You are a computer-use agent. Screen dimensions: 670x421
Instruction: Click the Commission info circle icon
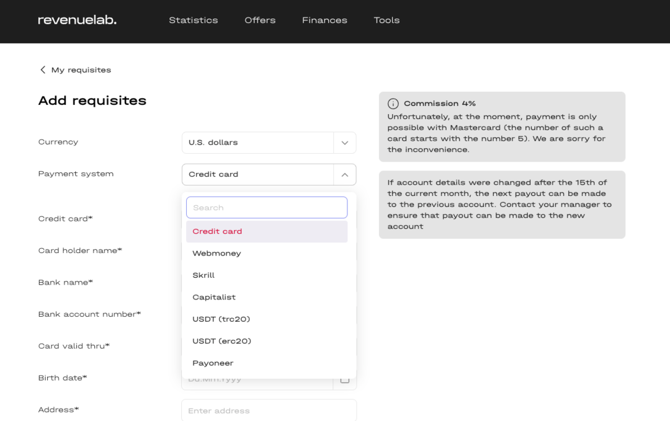tap(393, 104)
